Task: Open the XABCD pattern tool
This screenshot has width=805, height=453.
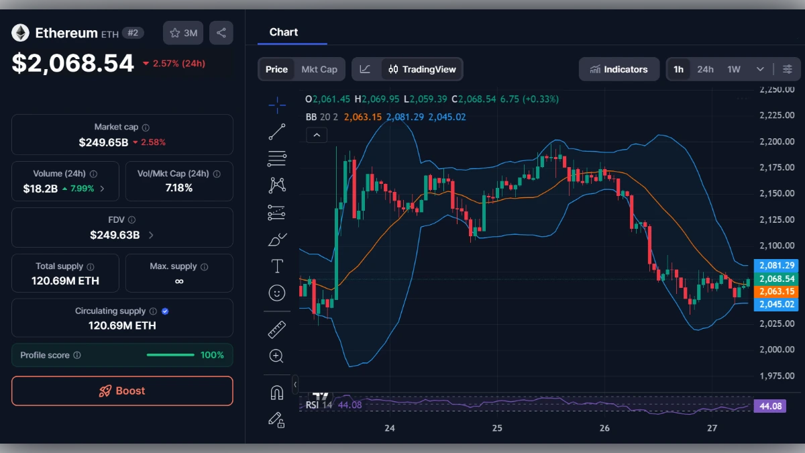Action: coord(277,185)
